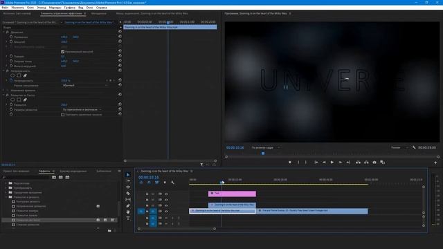Open the Файл menu
The width and height of the screenshot is (443, 249).
(x=5, y=8)
